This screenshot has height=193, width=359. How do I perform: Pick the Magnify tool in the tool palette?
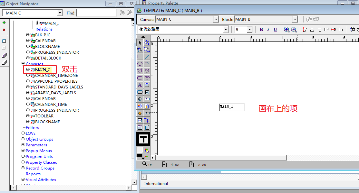(x=140, y=49)
